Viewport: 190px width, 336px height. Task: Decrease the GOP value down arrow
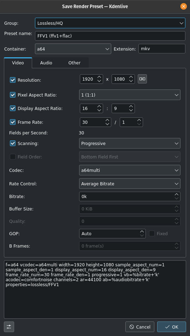click(x=142, y=235)
